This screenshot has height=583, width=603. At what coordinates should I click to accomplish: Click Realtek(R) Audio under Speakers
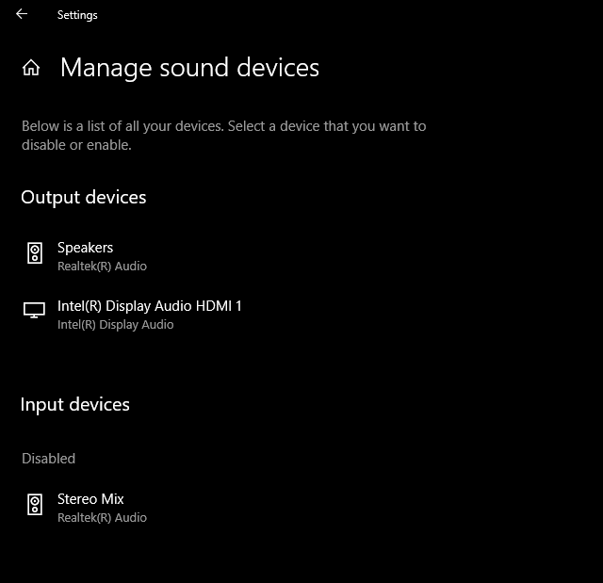[x=102, y=266]
